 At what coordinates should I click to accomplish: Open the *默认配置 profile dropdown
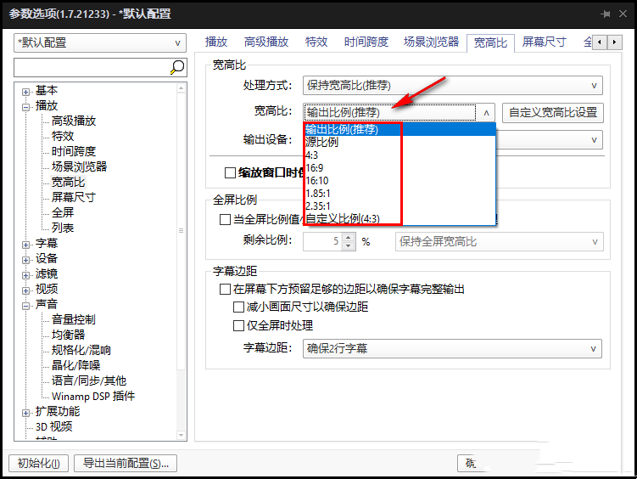pyautogui.click(x=100, y=42)
